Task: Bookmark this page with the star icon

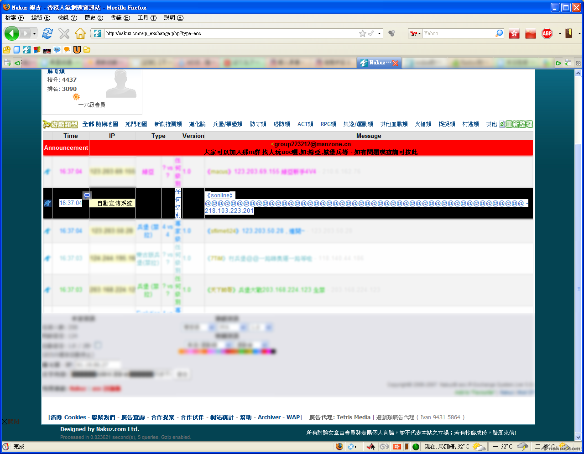Action: (x=362, y=33)
